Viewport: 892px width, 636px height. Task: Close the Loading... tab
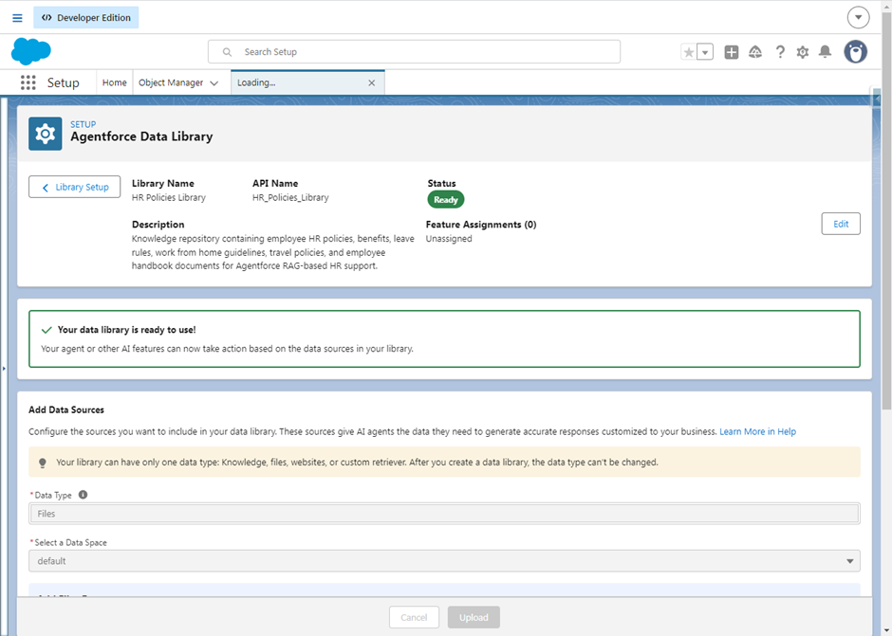point(371,83)
